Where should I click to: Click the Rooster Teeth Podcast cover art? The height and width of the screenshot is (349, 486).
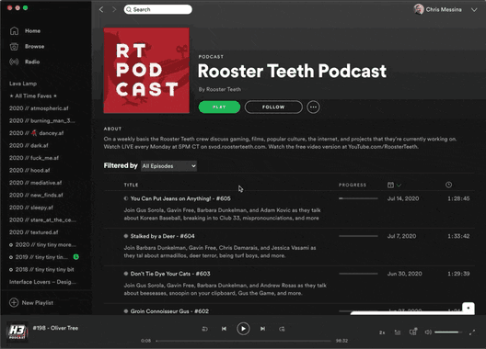[146, 71]
